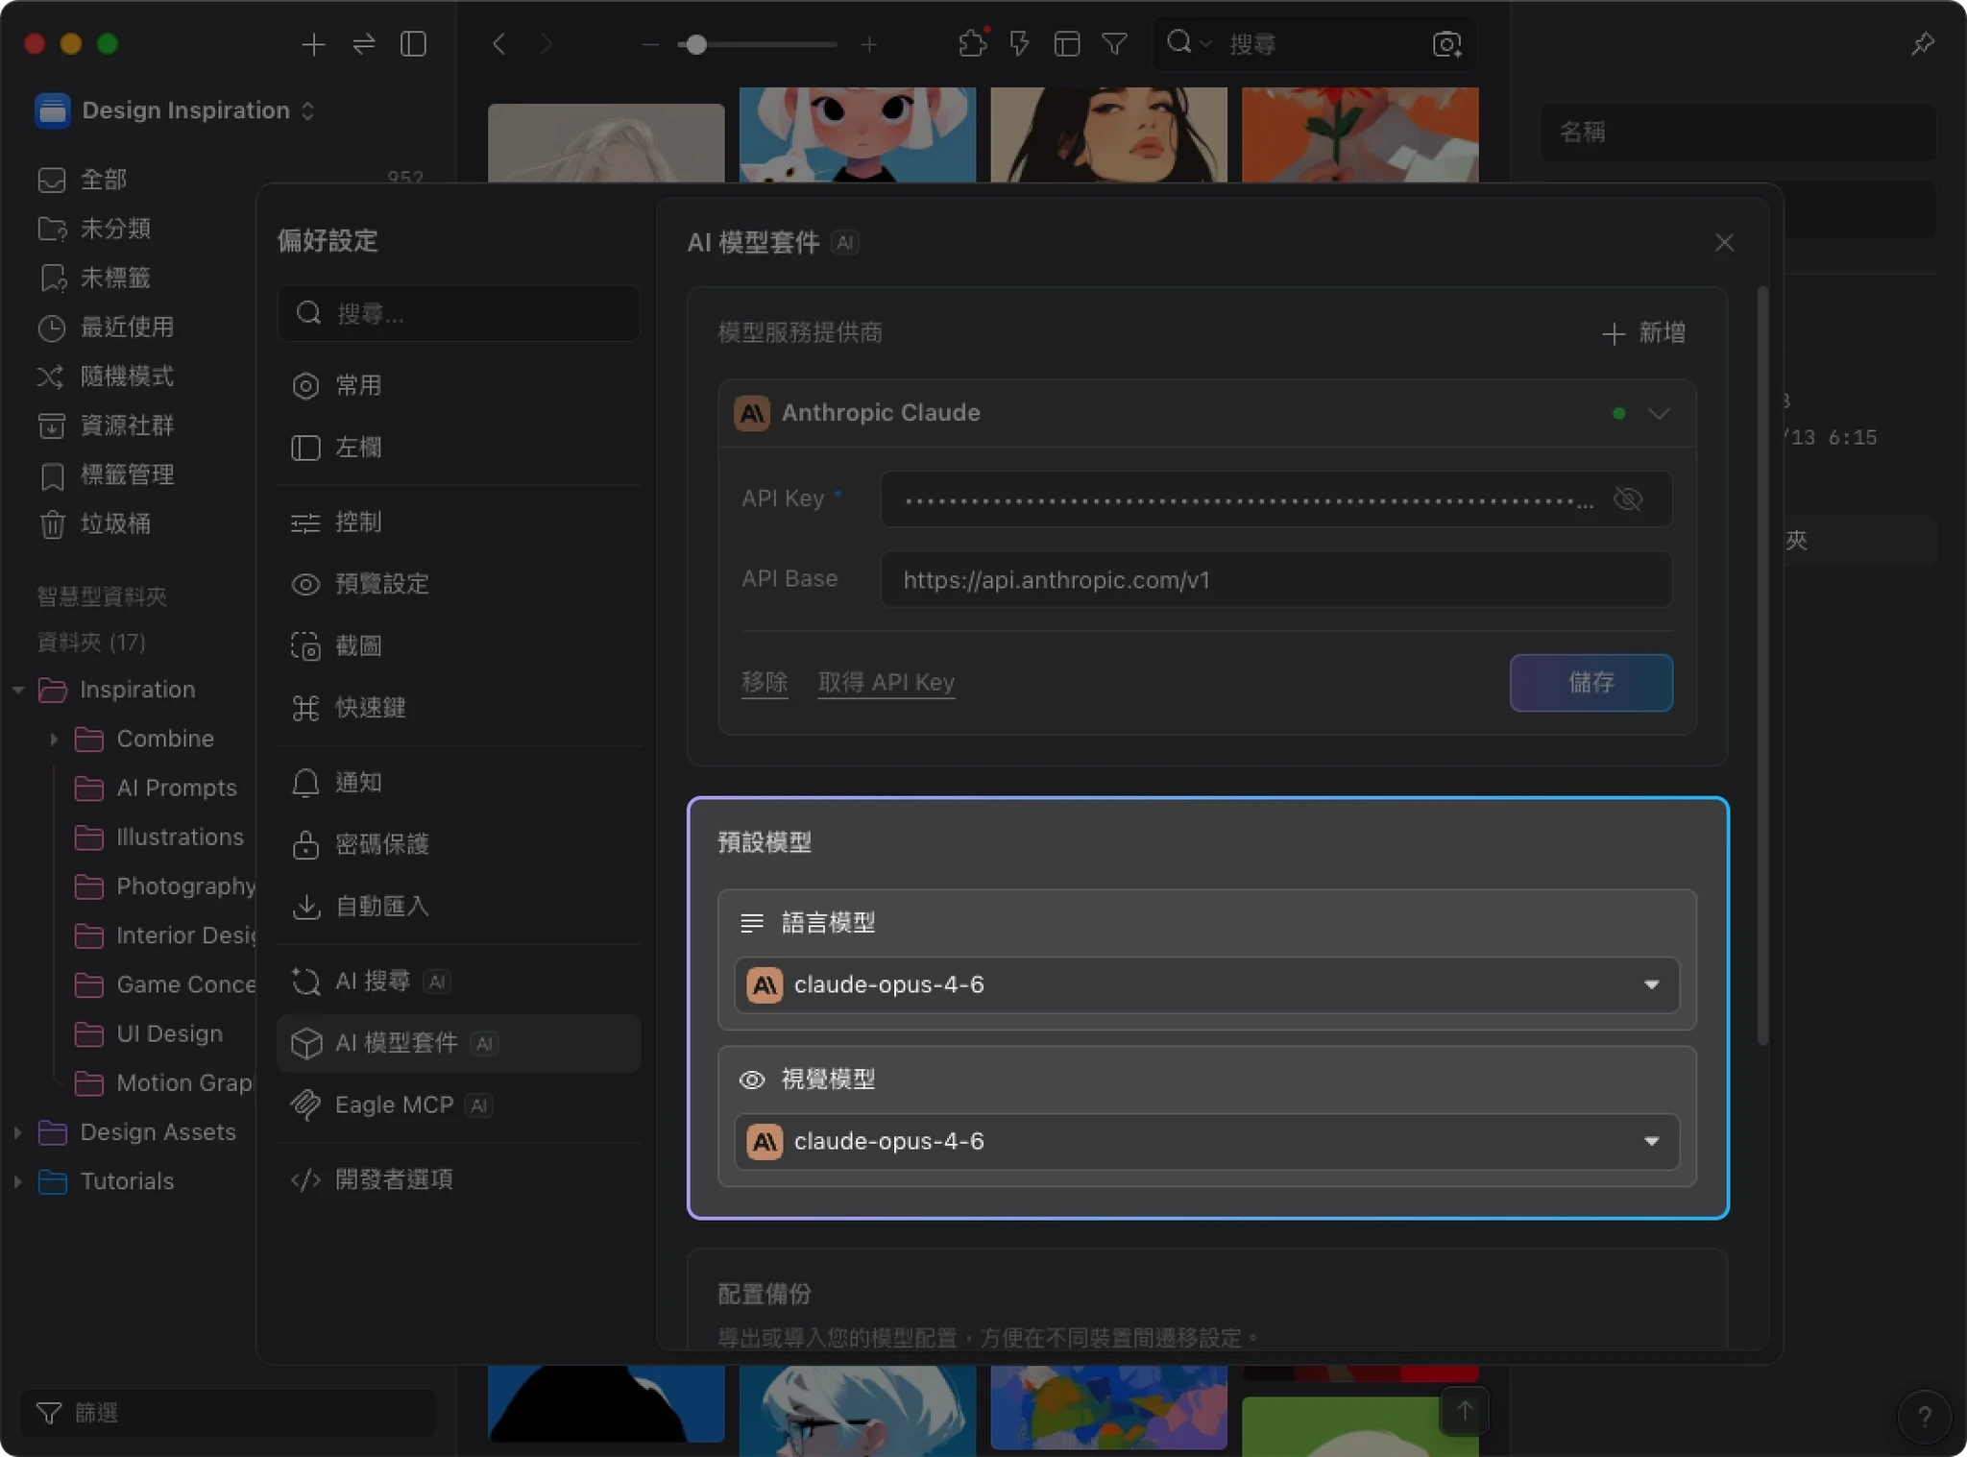This screenshot has height=1457, width=1967.
Task: Expand the Combine folder triangle
Action: point(54,739)
